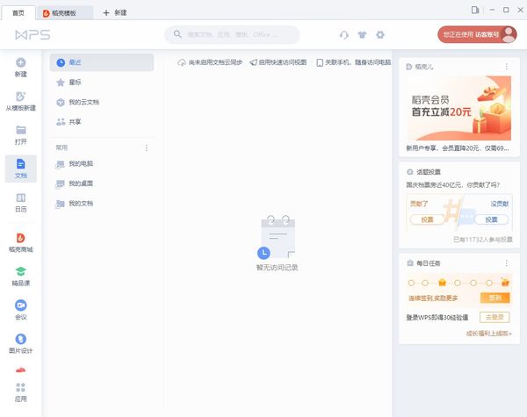This screenshot has width=527, height=417.
Task: Click 登录WPS即得30经验值 text
Action: [x=437, y=317]
